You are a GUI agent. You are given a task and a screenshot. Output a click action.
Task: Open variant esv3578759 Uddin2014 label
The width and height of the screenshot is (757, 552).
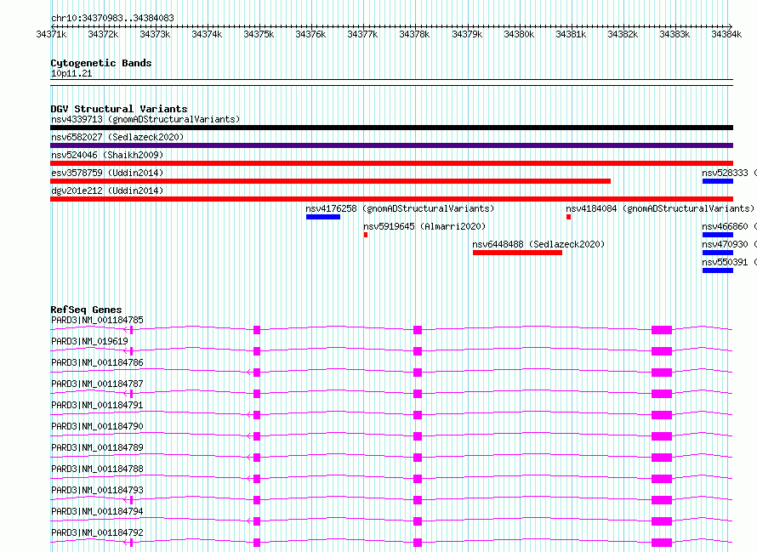(x=107, y=173)
